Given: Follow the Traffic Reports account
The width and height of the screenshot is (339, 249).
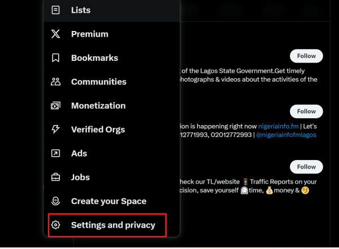Looking at the screenshot, I should (x=306, y=167).
